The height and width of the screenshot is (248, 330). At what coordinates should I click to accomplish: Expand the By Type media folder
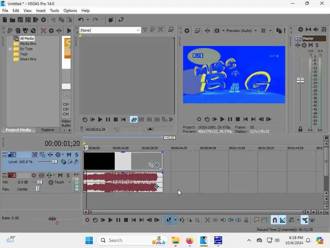tap(10, 49)
